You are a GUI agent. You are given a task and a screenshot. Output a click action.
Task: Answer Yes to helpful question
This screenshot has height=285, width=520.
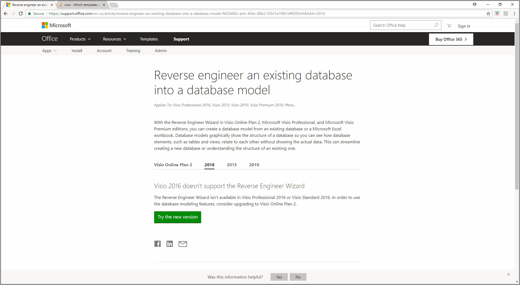(279, 277)
